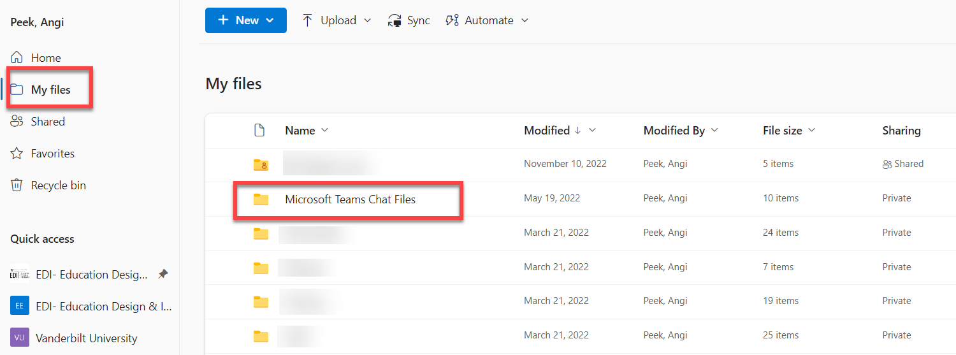The width and height of the screenshot is (956, 355).
Task: Click the Home house icon
Action: tap(17, 57)
